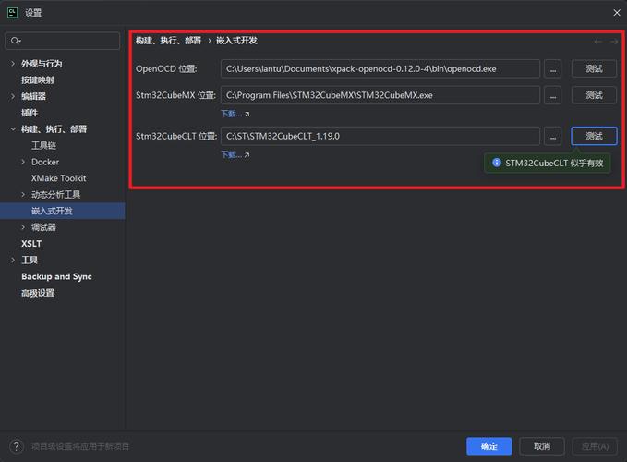Select 工具链 under build settings
Screen dimensions: 627x462
(43, 146)
